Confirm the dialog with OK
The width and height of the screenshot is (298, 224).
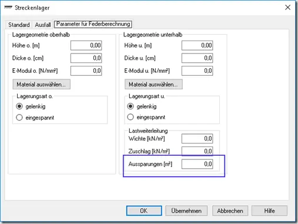click(144, 210)
